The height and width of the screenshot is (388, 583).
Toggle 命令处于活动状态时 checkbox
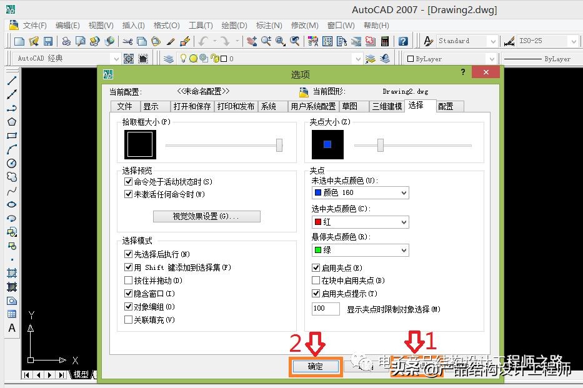pos(128,182)
